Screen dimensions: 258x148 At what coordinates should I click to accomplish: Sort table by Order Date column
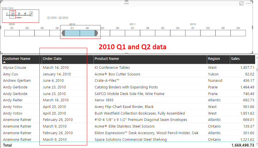click(52, 59)
